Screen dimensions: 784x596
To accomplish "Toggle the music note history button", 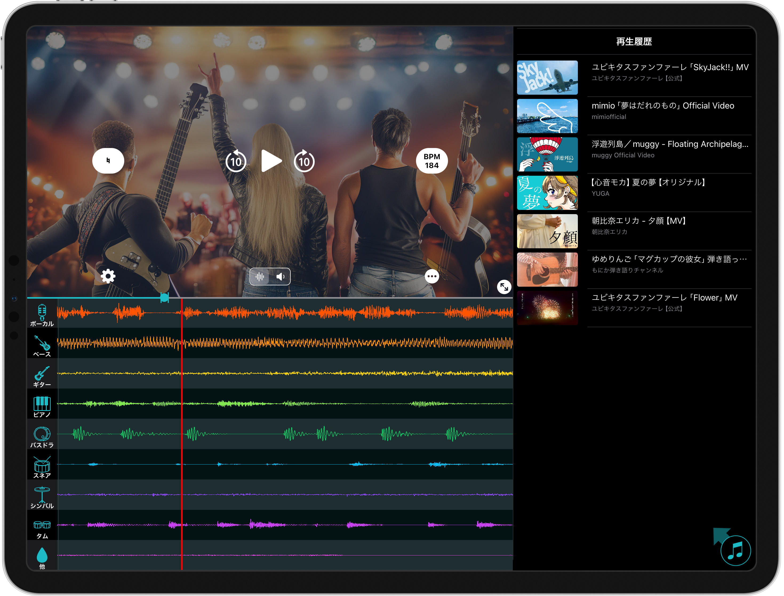I will click(735, 550).
